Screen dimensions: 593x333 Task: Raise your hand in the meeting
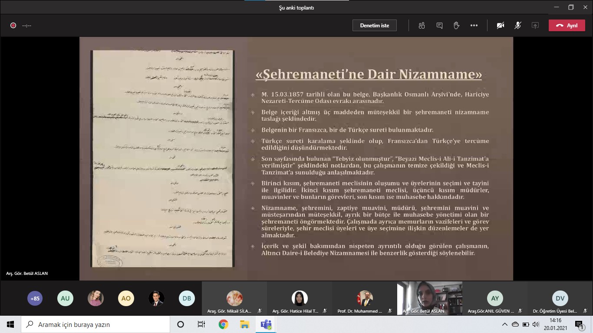(x=456, y=26)
